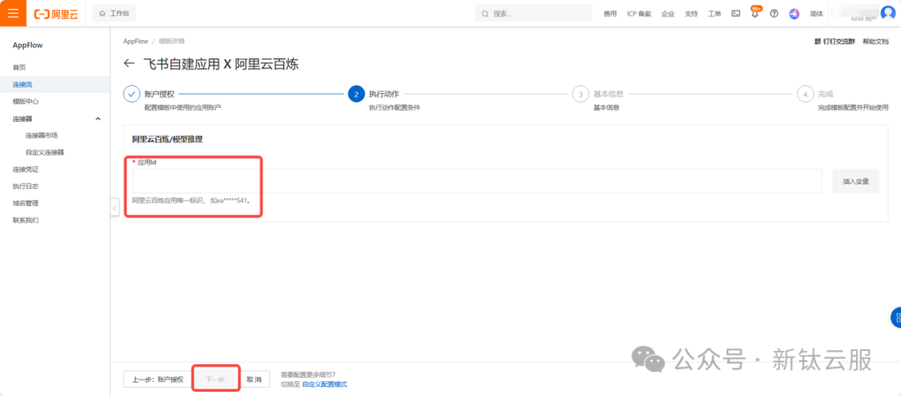Image resolution: width=901 pixels, height=396 pixels.
Task: Open the 钉钉交流群 link
Action: coord(835,42)
